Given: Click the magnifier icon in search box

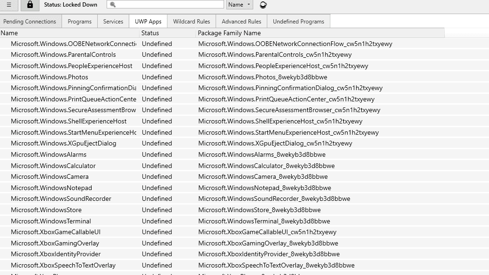Looking at the screenshot, I should [x=113, y=5].
